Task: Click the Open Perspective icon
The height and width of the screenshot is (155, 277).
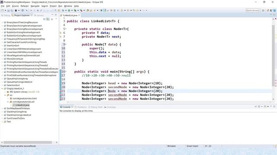Action: click(x=263, y=10)
